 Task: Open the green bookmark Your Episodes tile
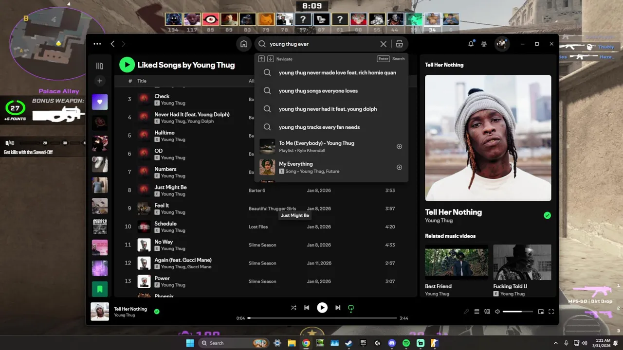(x=100, y=289)
